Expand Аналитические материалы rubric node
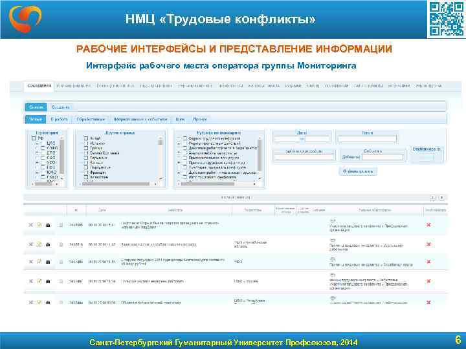Image resolution: width=466 pixels, height=349 pixels. point(179,153)
